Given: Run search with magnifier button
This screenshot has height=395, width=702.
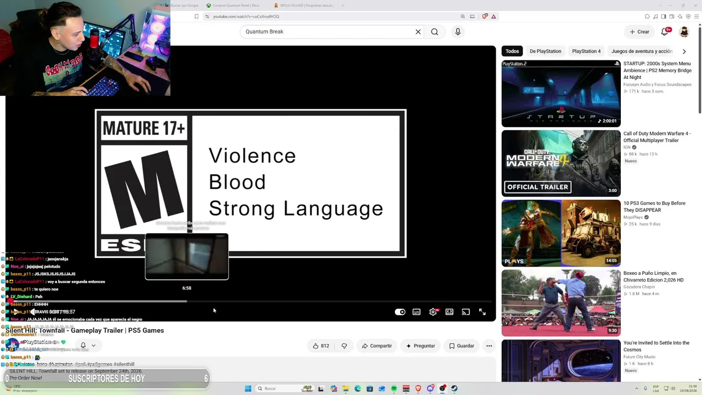Looking at the screenshot, I should point(434,32).
